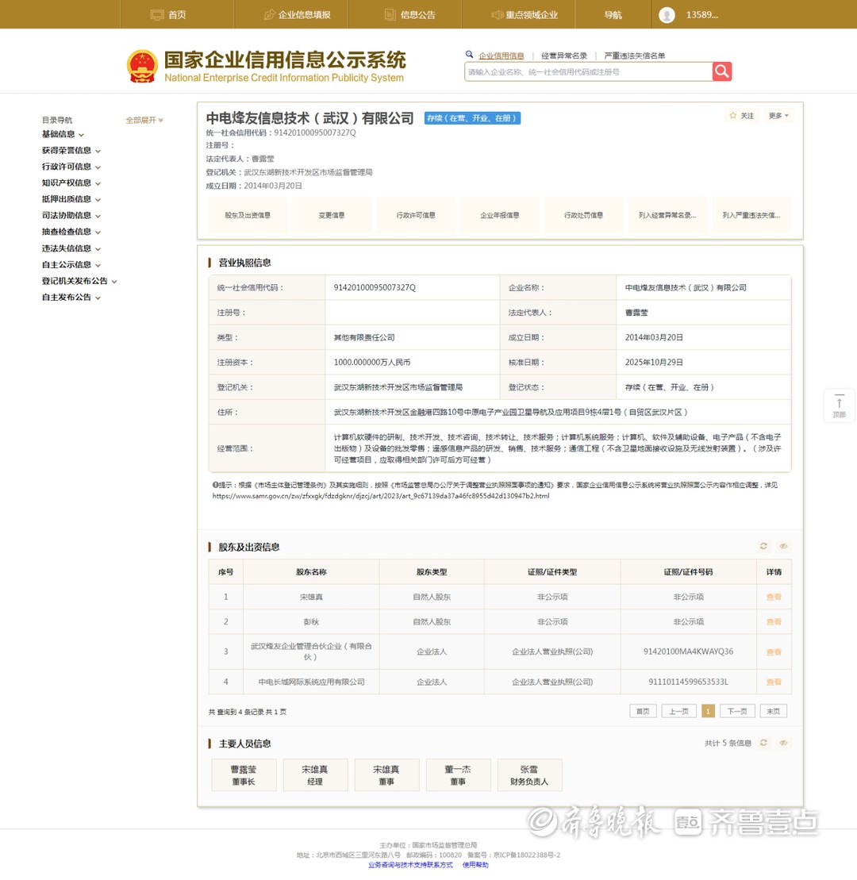Expand all via 全部展开

coord(144,120)
